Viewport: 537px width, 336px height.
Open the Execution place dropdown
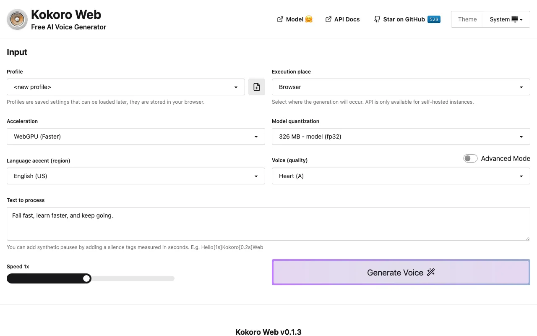[x=401, y=87]
